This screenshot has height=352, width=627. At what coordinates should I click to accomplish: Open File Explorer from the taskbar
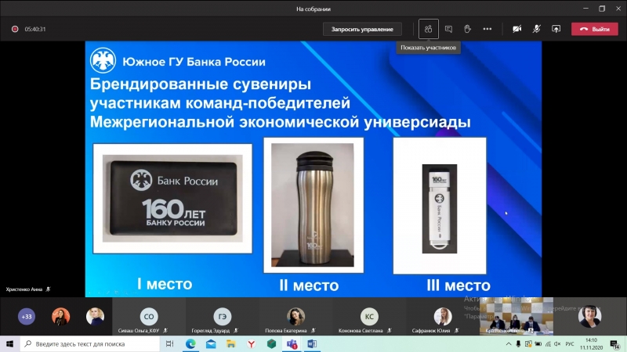pyautogui.click(x=230, y=343)
